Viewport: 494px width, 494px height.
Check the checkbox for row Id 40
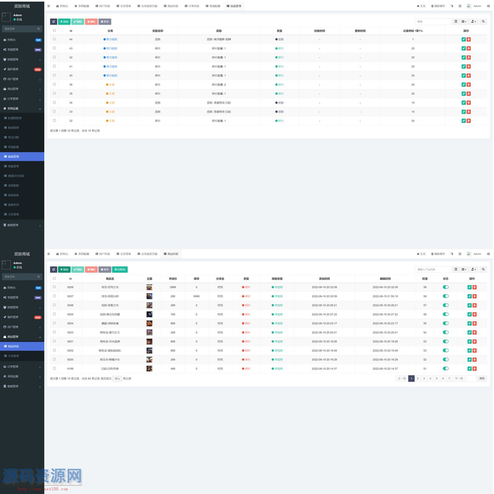click(54, 75)
